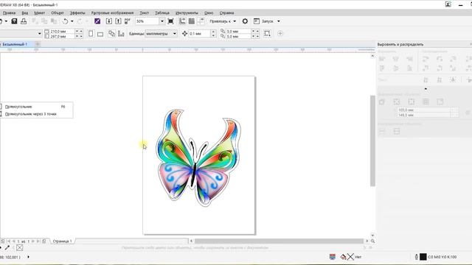Viewport: 472px width, 265px height.
Task: Click the page width field 210,0 мм
Action: tap(62, 31)
